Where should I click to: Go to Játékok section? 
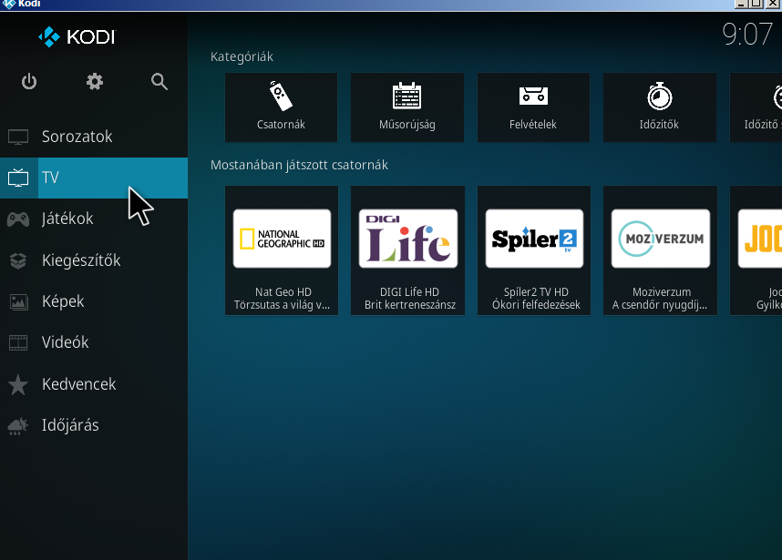pyautogui.click(x=94, y=219)
